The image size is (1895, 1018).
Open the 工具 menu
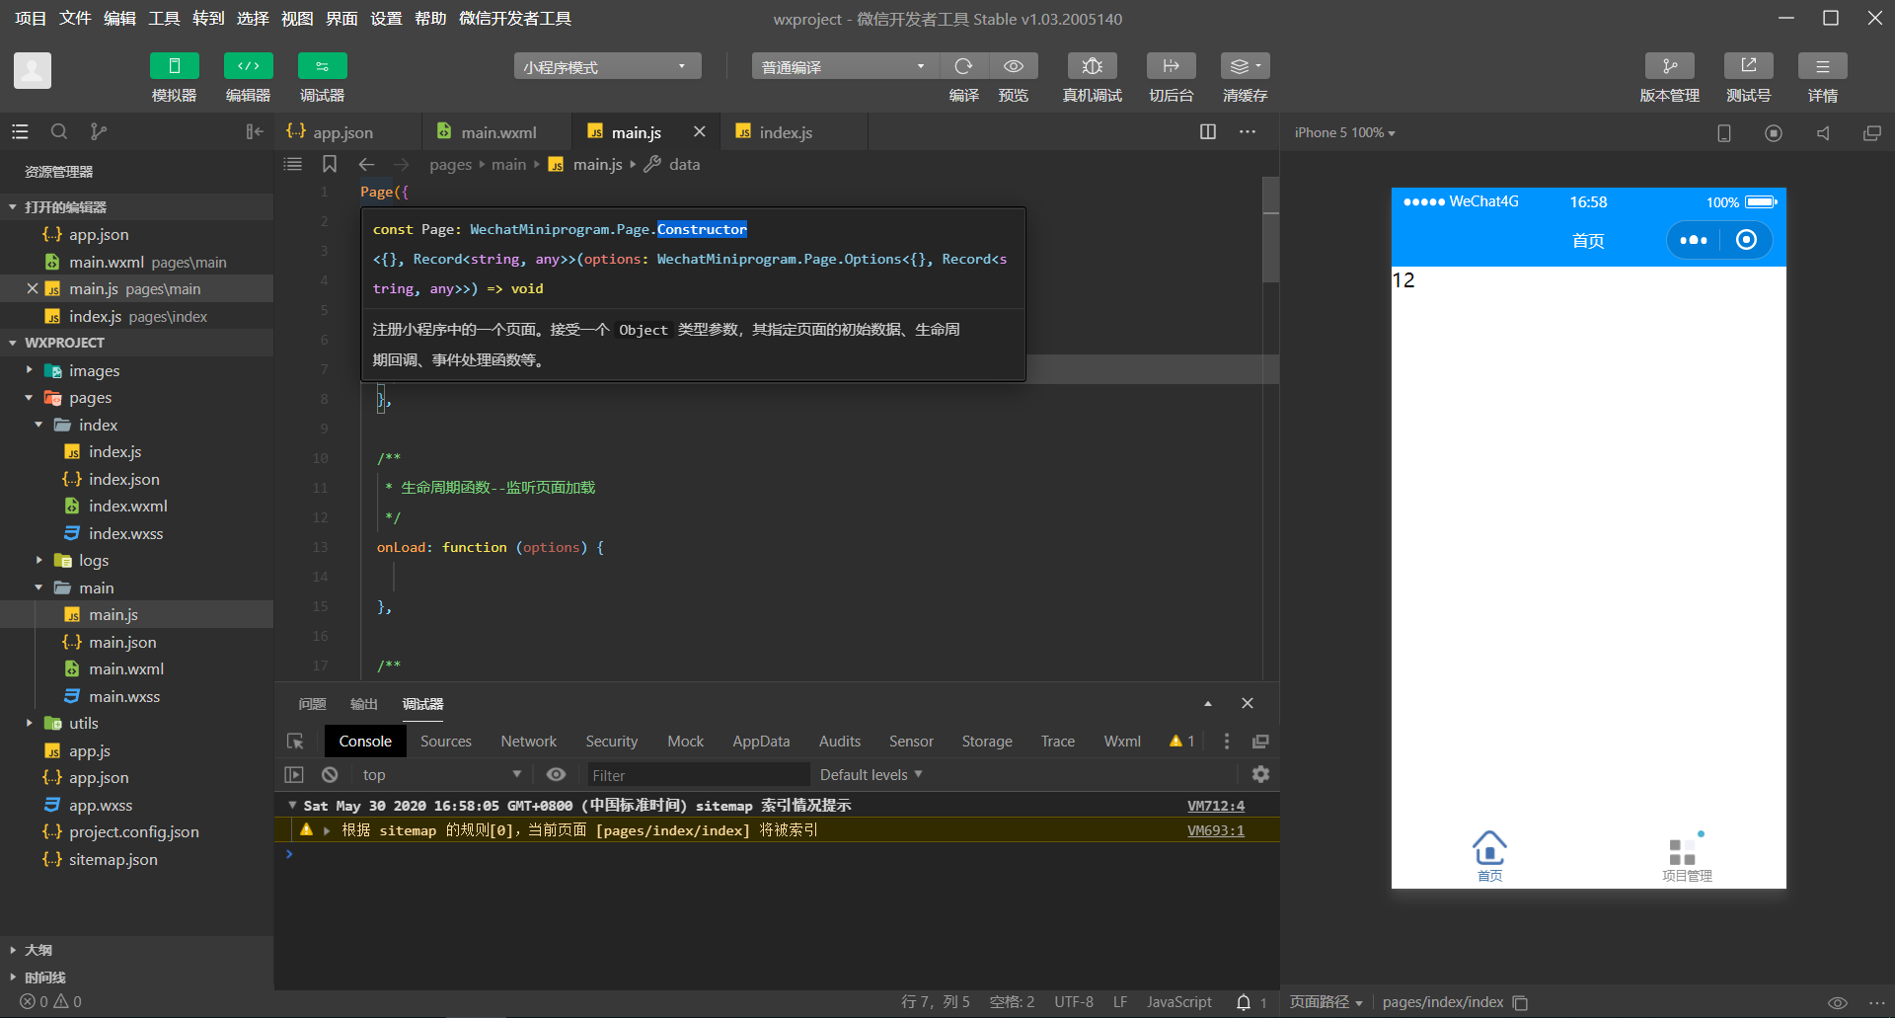click(164, 18)
